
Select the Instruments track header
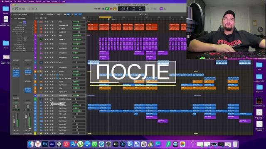pos(60,96)
